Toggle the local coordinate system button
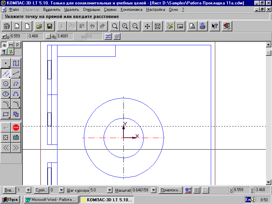This screenshot has height=204, width=272. (206, 190)
